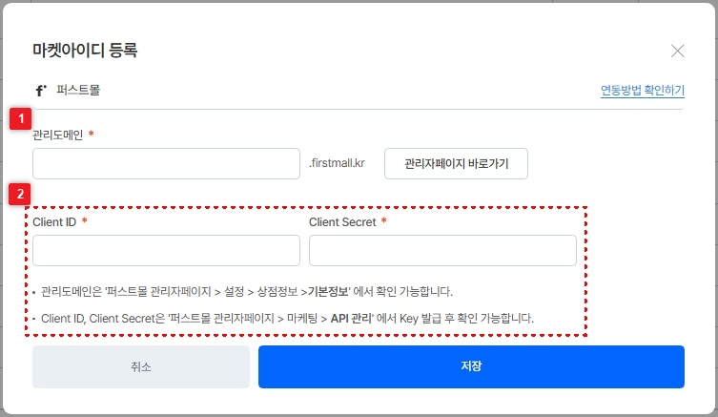Open the 연동방법 확인하기 link
Image resolution: width=718 pixels, height=417 pixels.
(643, 91)
